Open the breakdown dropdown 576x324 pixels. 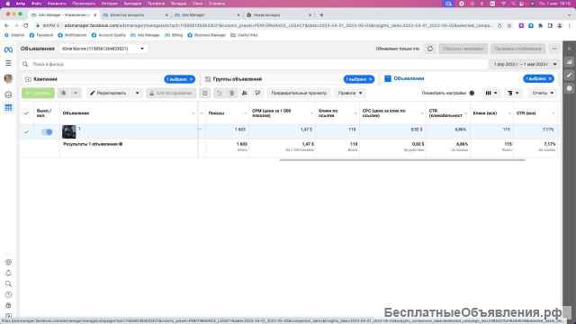(513, 93)
